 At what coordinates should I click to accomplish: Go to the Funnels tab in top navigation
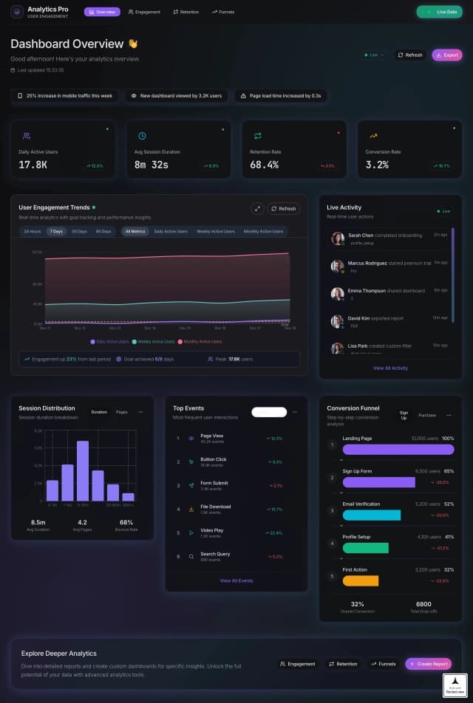click(x=222, y=12)
